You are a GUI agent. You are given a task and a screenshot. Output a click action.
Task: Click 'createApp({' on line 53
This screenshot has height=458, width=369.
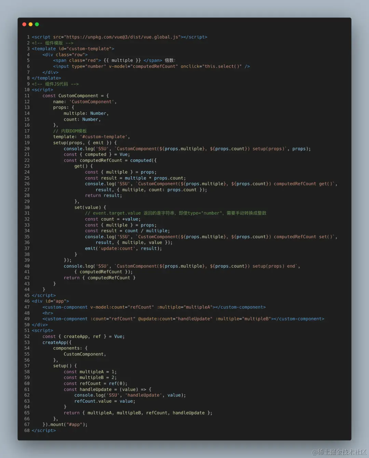[57, 342]
